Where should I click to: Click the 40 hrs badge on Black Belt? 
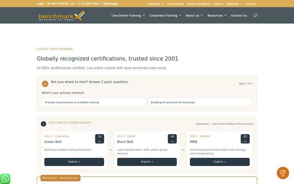click(x=172, y=139)
